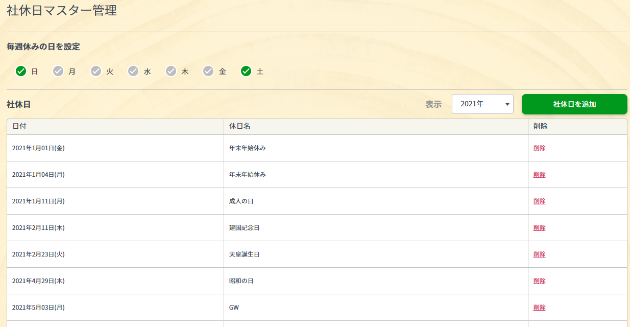This screenshot has height=327, width=630.
Task: Delete the 2021年1月04日(月) holiday entry
Action: 539,175
